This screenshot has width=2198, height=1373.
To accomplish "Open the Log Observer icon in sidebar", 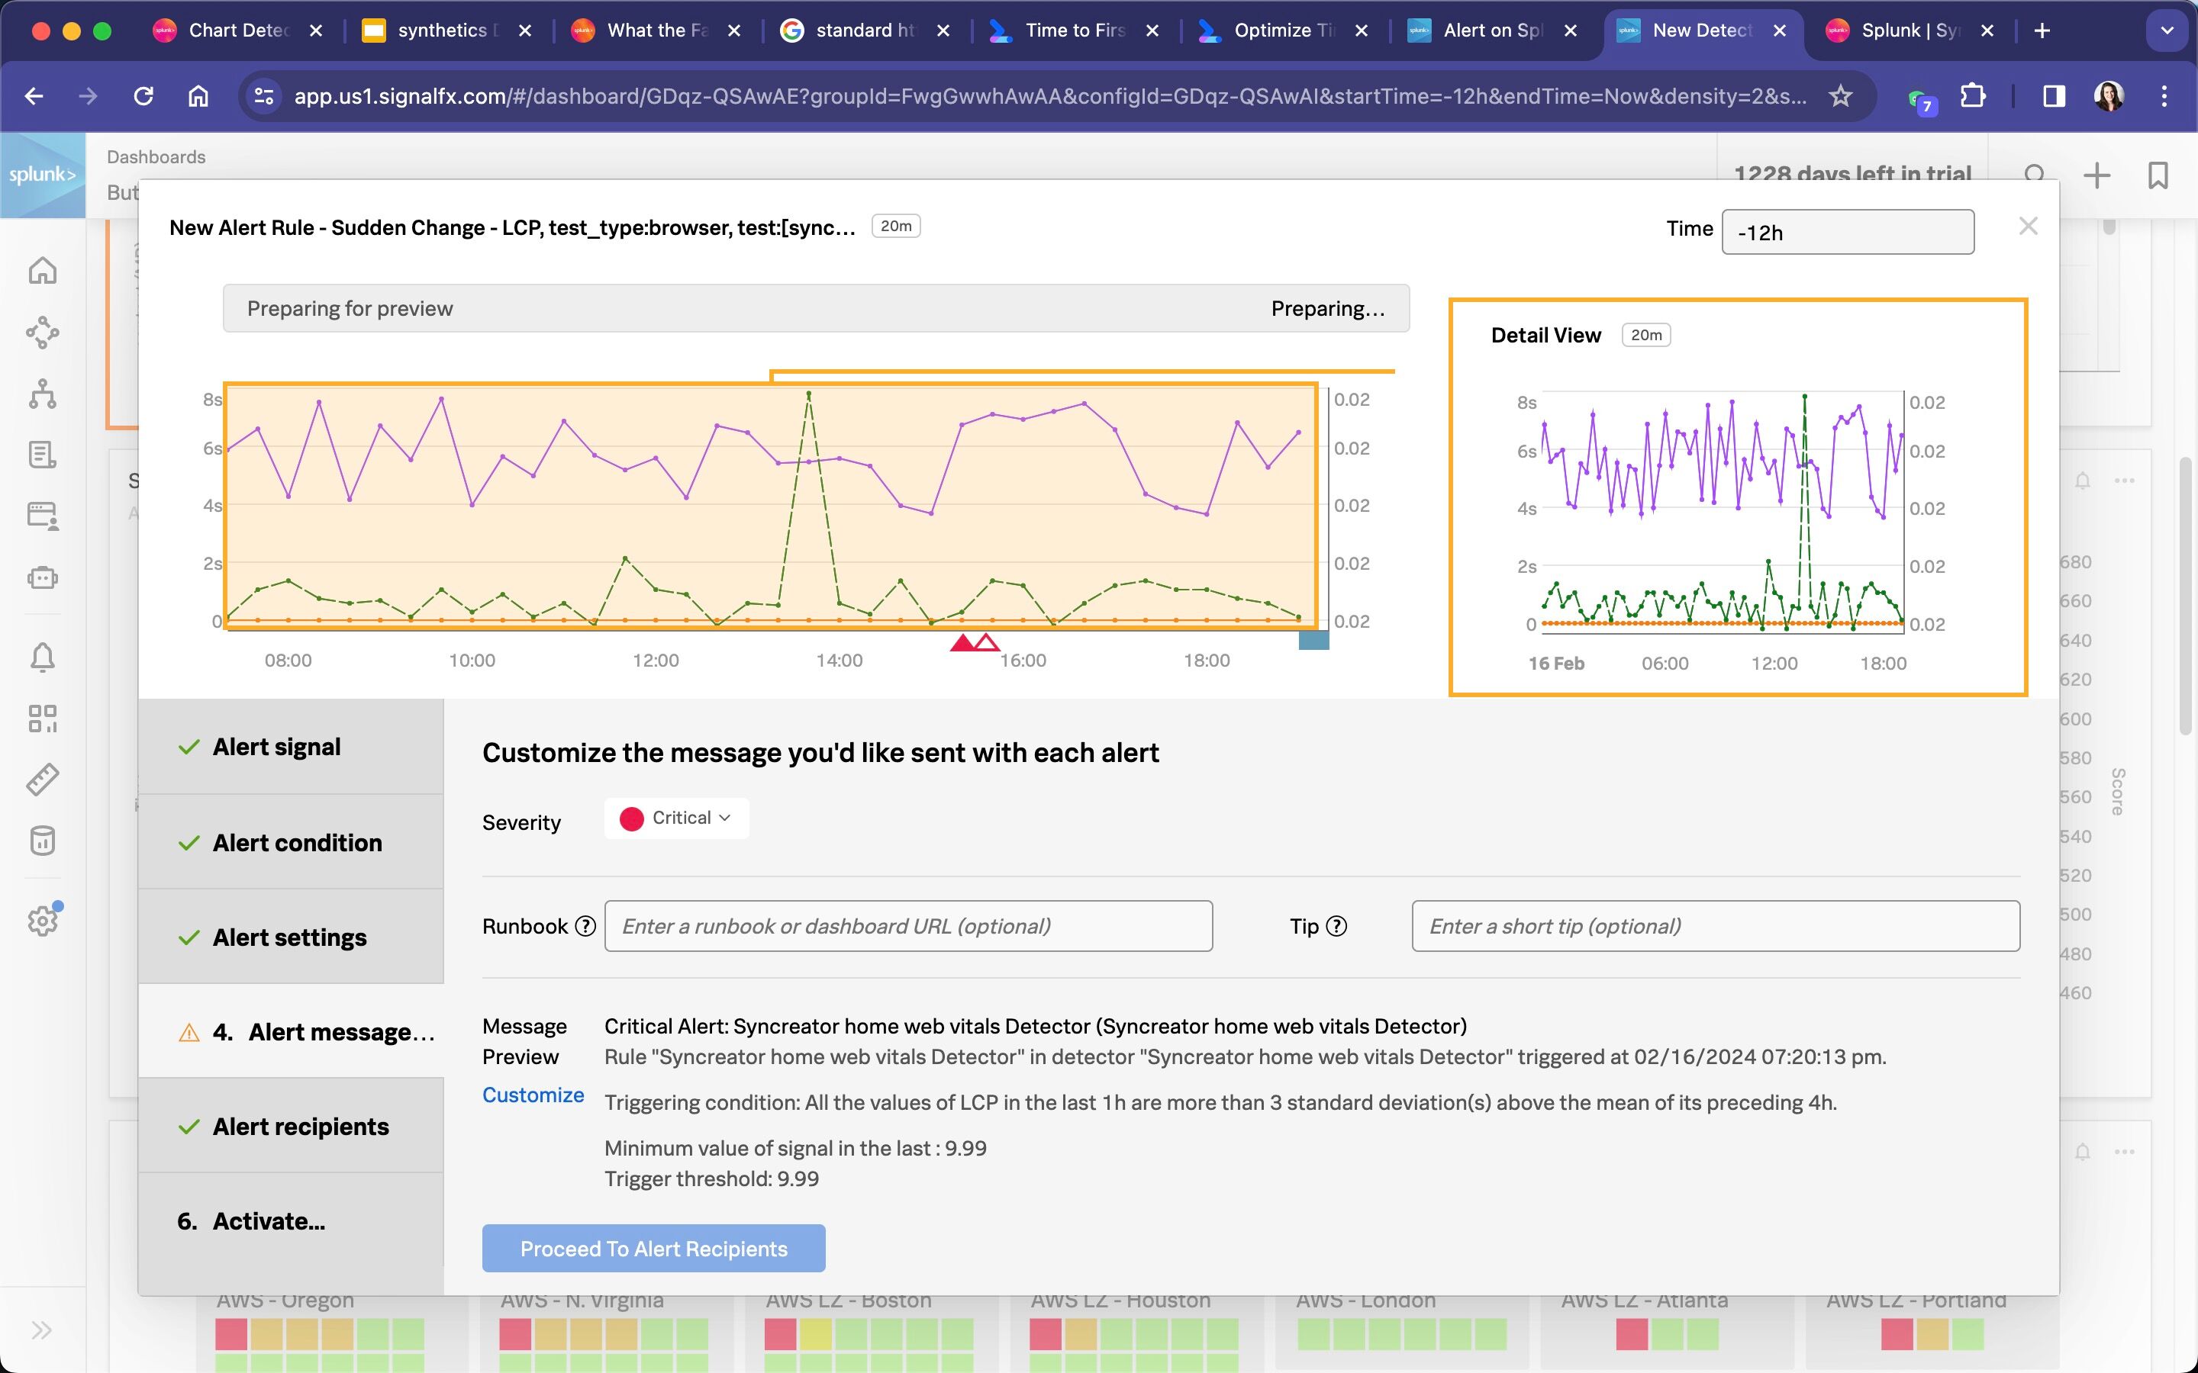I will [x=43, y=455].
